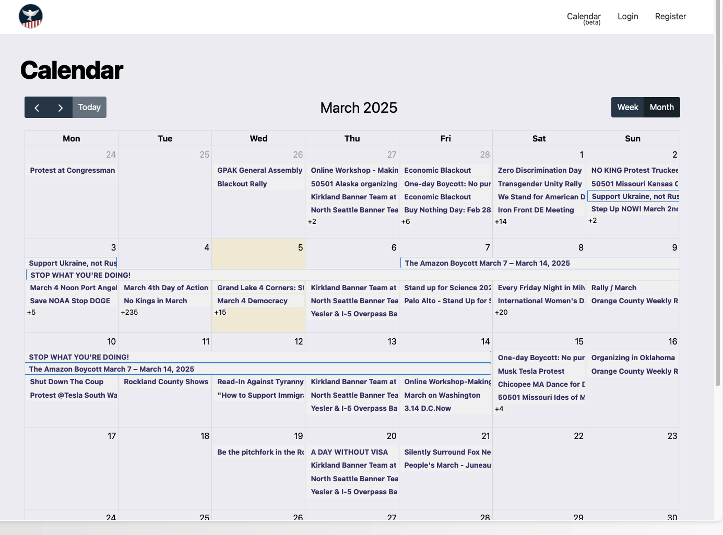Switch to Week view
The image size is (723, 535).
[x=627, y=108]
